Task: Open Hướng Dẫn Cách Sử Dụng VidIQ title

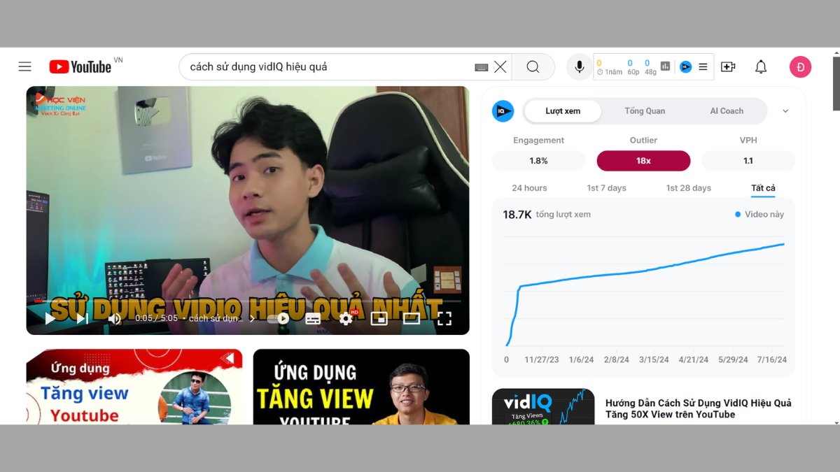Action: [699, 408]
